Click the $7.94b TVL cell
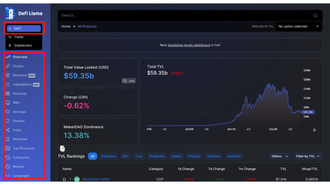This screenshot has width=330, height=185. (x=281, y=179)
